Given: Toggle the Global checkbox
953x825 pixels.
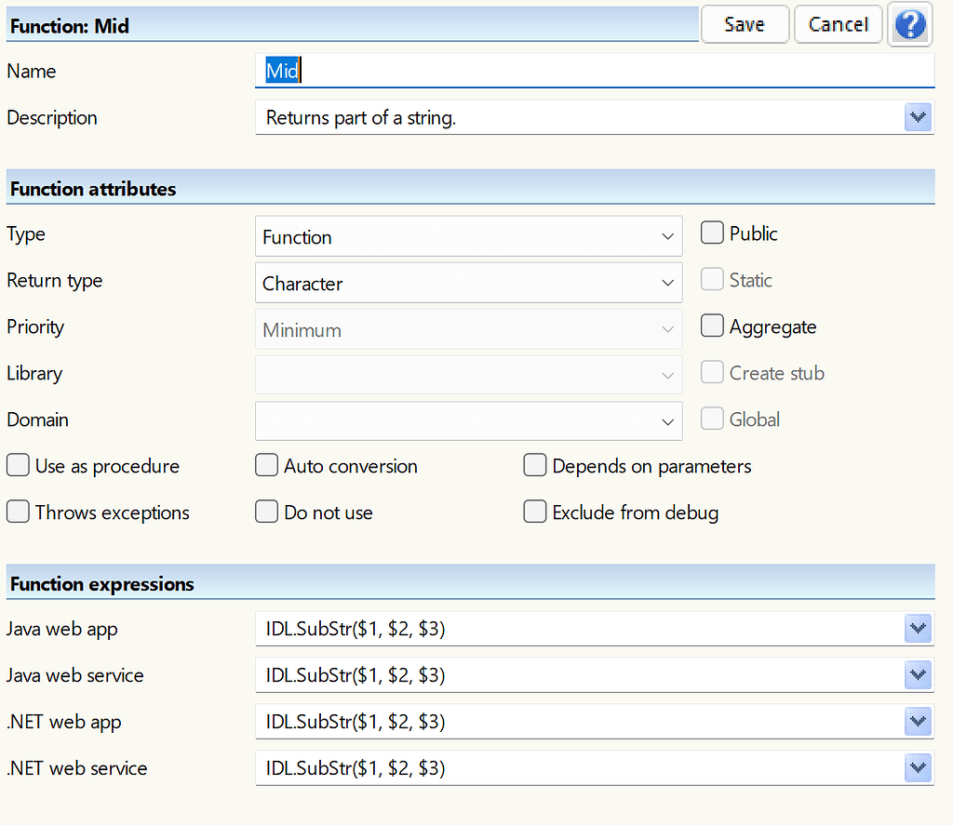Looking at the screenshot, I should click(x=712, y=419).
